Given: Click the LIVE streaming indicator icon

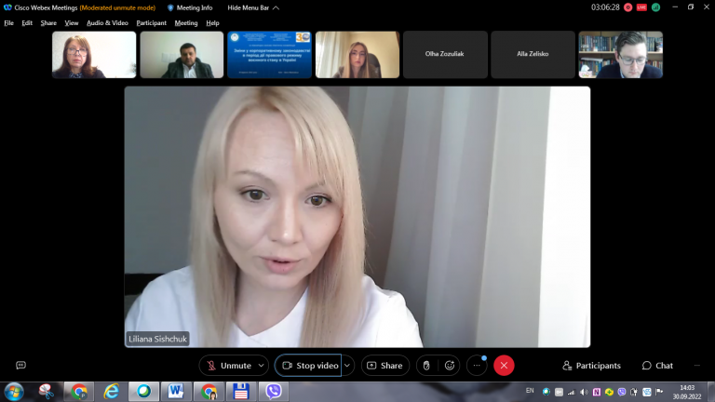Looking at the screenshot, I should pos(641,7).
